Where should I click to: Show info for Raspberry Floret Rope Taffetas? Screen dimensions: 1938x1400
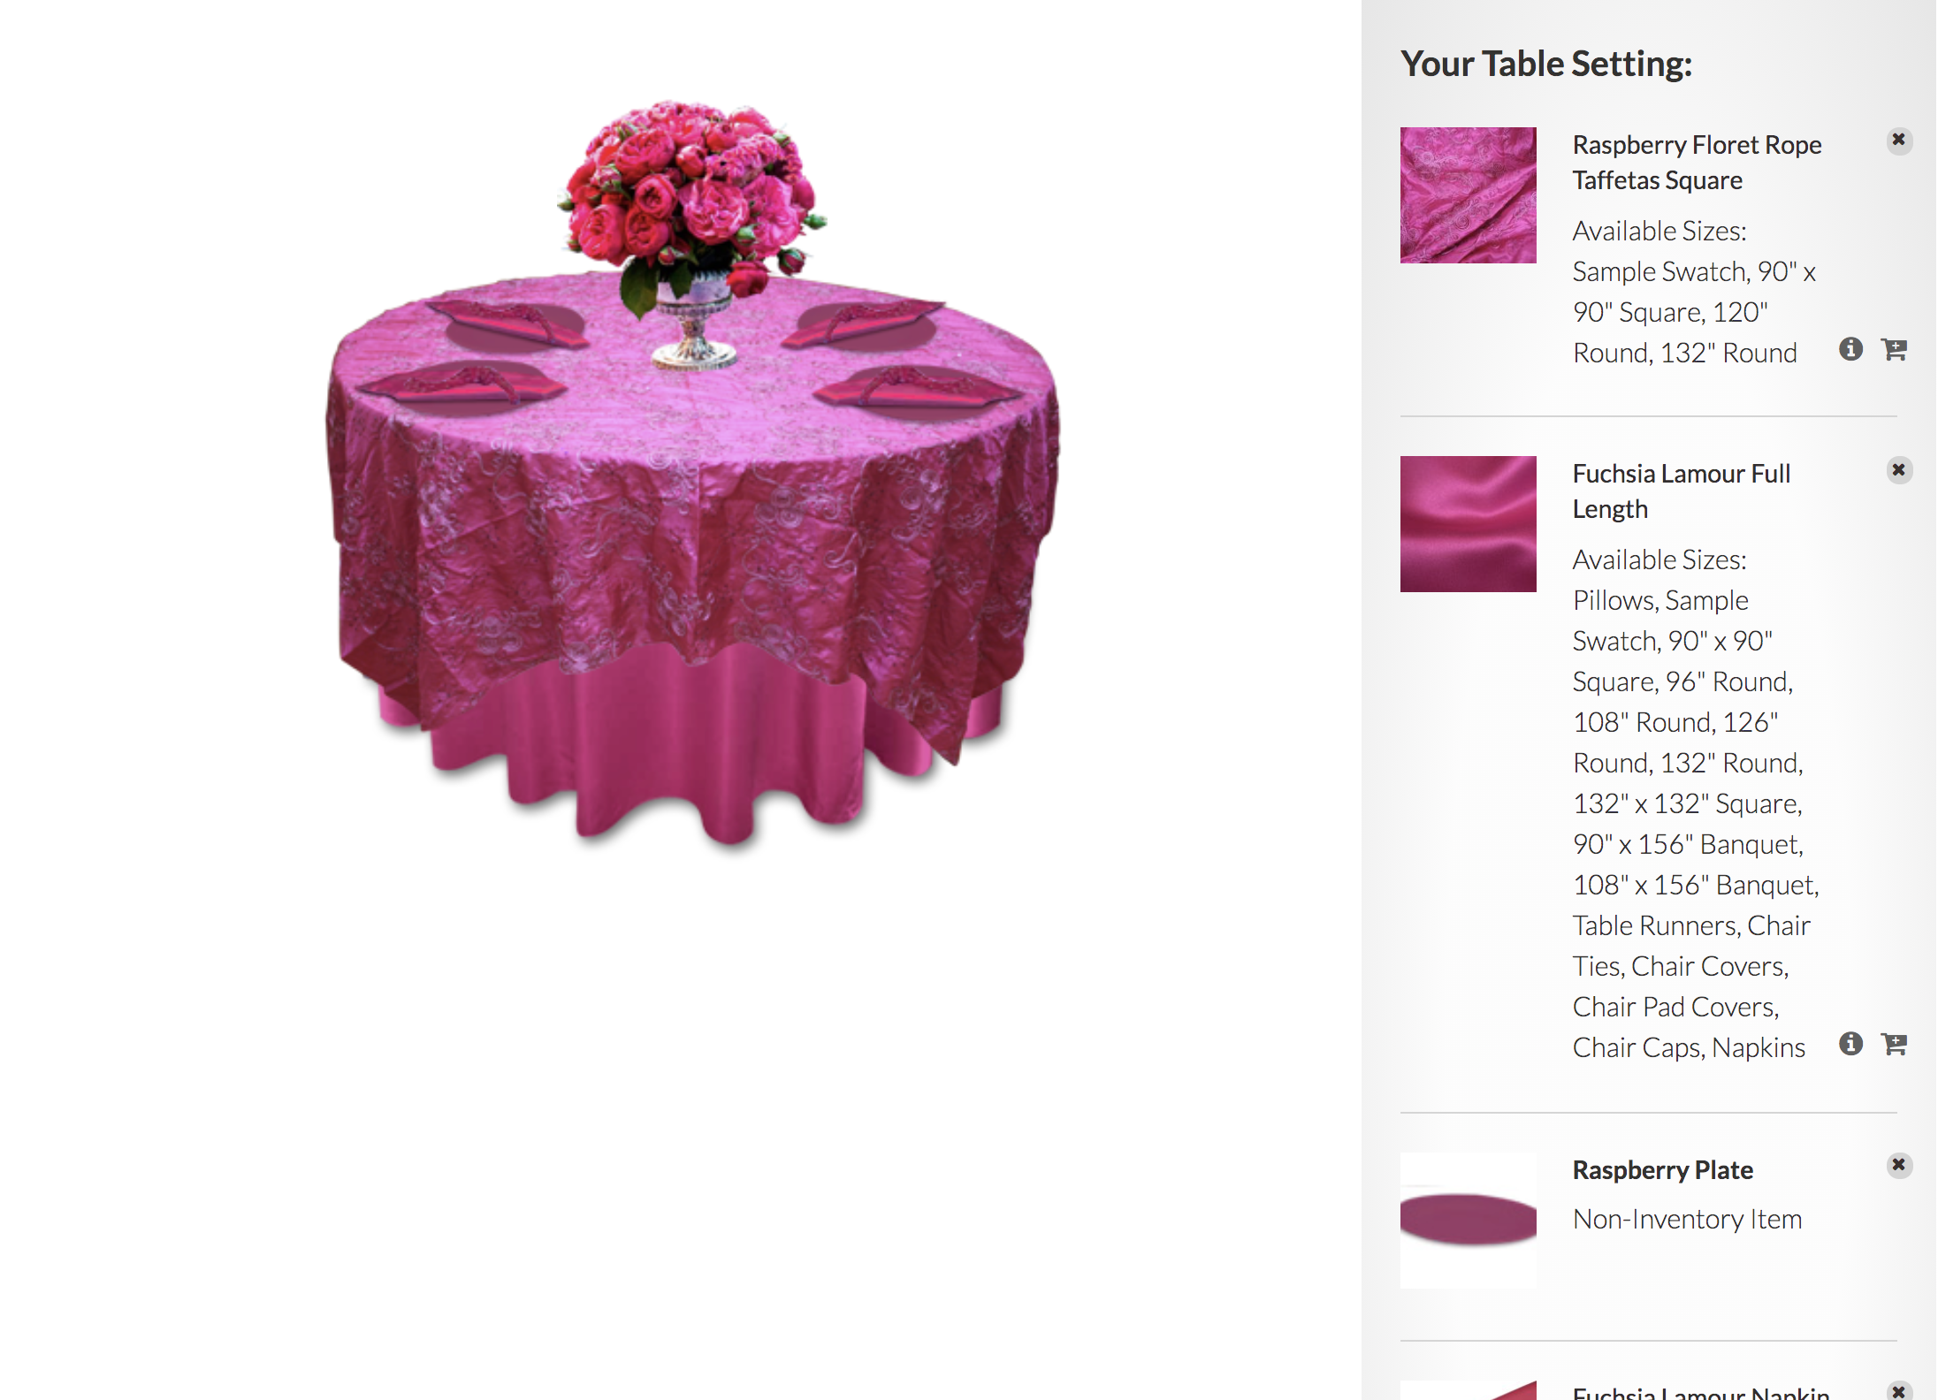pyautogui.click(x=1850, y=349)
